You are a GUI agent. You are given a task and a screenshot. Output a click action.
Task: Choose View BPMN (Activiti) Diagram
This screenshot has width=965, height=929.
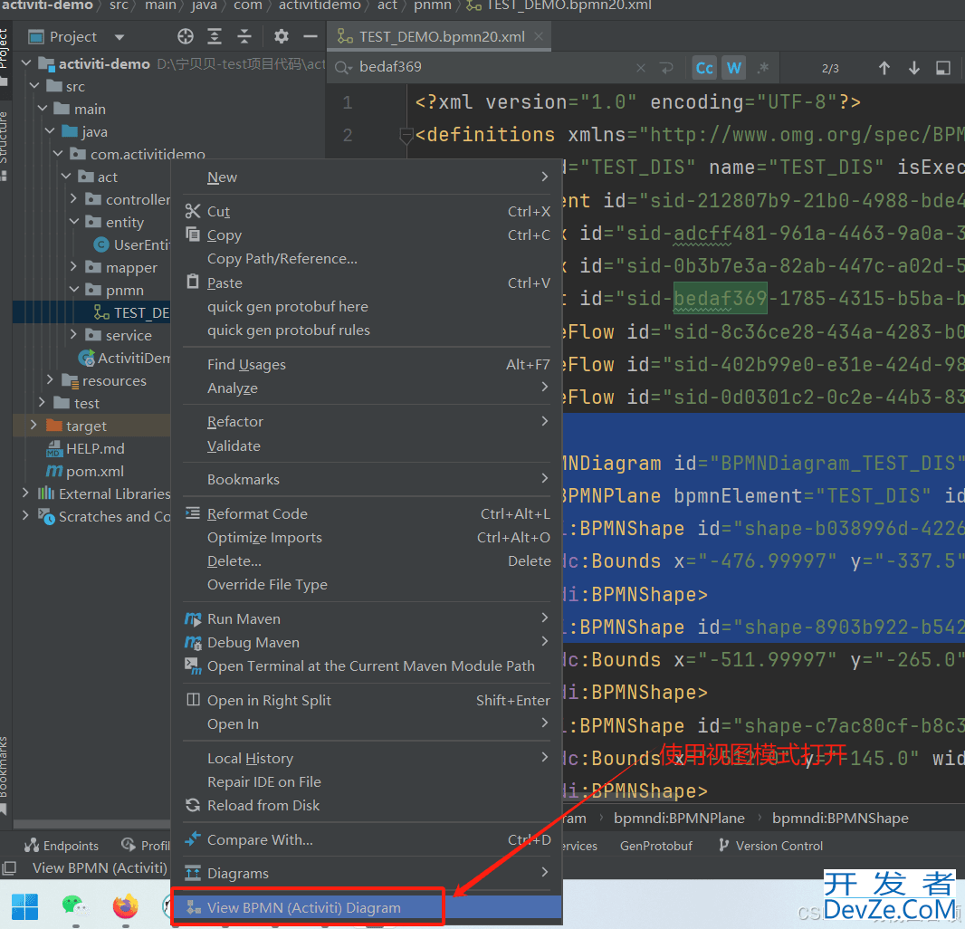click(x=367, y=908)
